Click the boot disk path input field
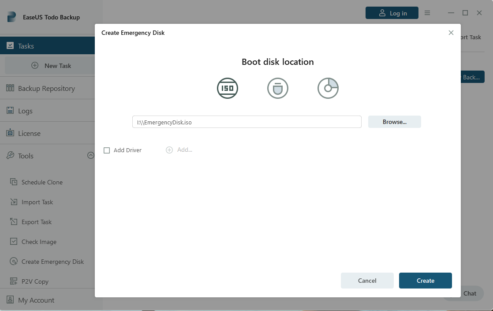The height and width of the screenshot is (311, 493). click(247, 122)
